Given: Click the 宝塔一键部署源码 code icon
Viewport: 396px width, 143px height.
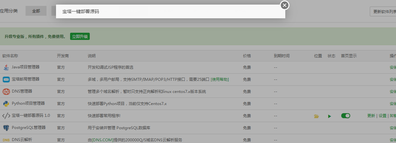Looking at the screenshot, I should [x=6, y=116].
